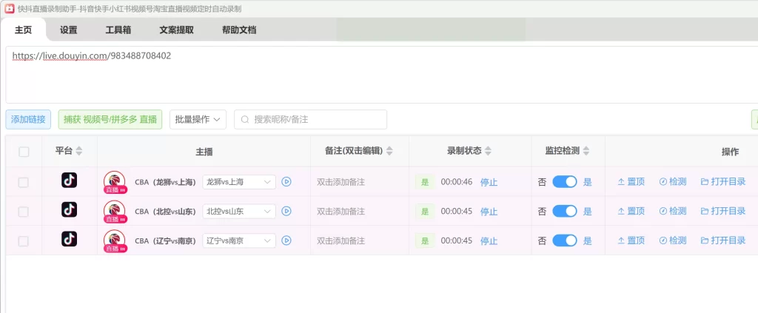Toggle monitoring switch for 龙狮vs上海 row

(x=565, y=181)
